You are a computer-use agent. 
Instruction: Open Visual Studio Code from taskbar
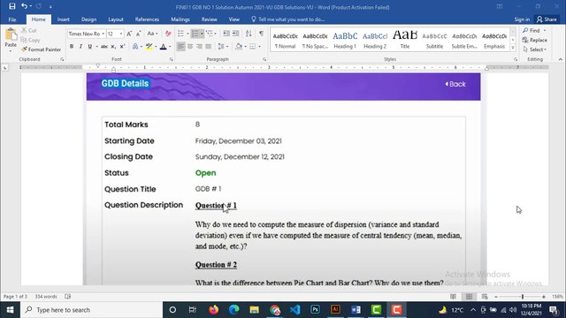294,310
